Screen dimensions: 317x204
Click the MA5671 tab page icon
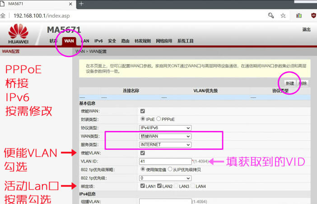pos(2,4)
